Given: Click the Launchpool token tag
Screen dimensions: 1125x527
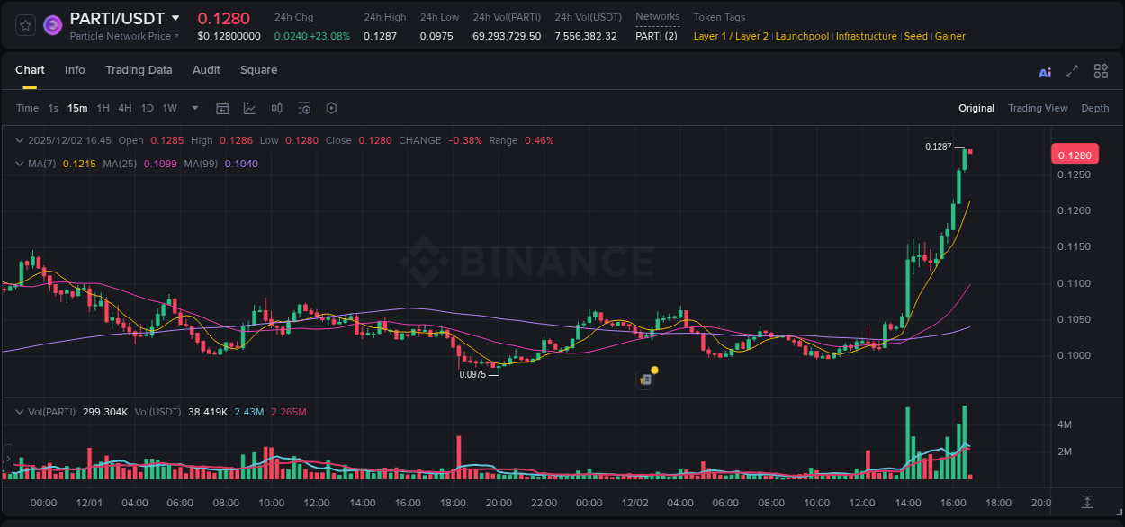Looking at the screenshot, I should [802, 36].
